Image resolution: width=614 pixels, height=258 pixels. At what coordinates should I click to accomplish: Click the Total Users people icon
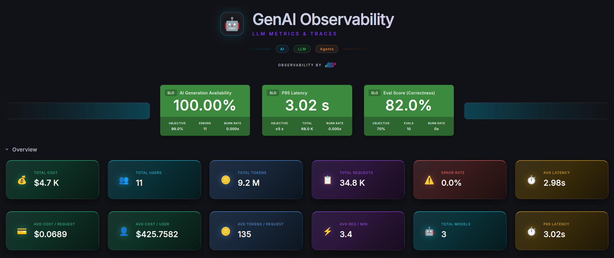(x=124, y=180)
